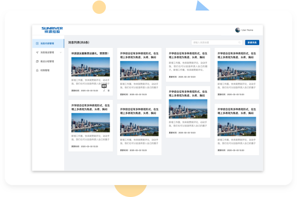Click the 消息内容管理 sidebar icon
Screen dimensions: 297x197
(x=36, y=44)
